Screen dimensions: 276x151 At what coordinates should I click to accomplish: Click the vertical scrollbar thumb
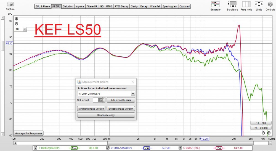click(2, 46)
